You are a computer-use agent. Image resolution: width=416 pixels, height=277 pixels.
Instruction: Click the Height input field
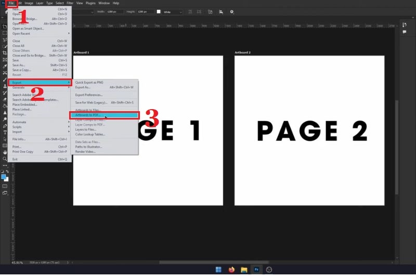(145, 12)
